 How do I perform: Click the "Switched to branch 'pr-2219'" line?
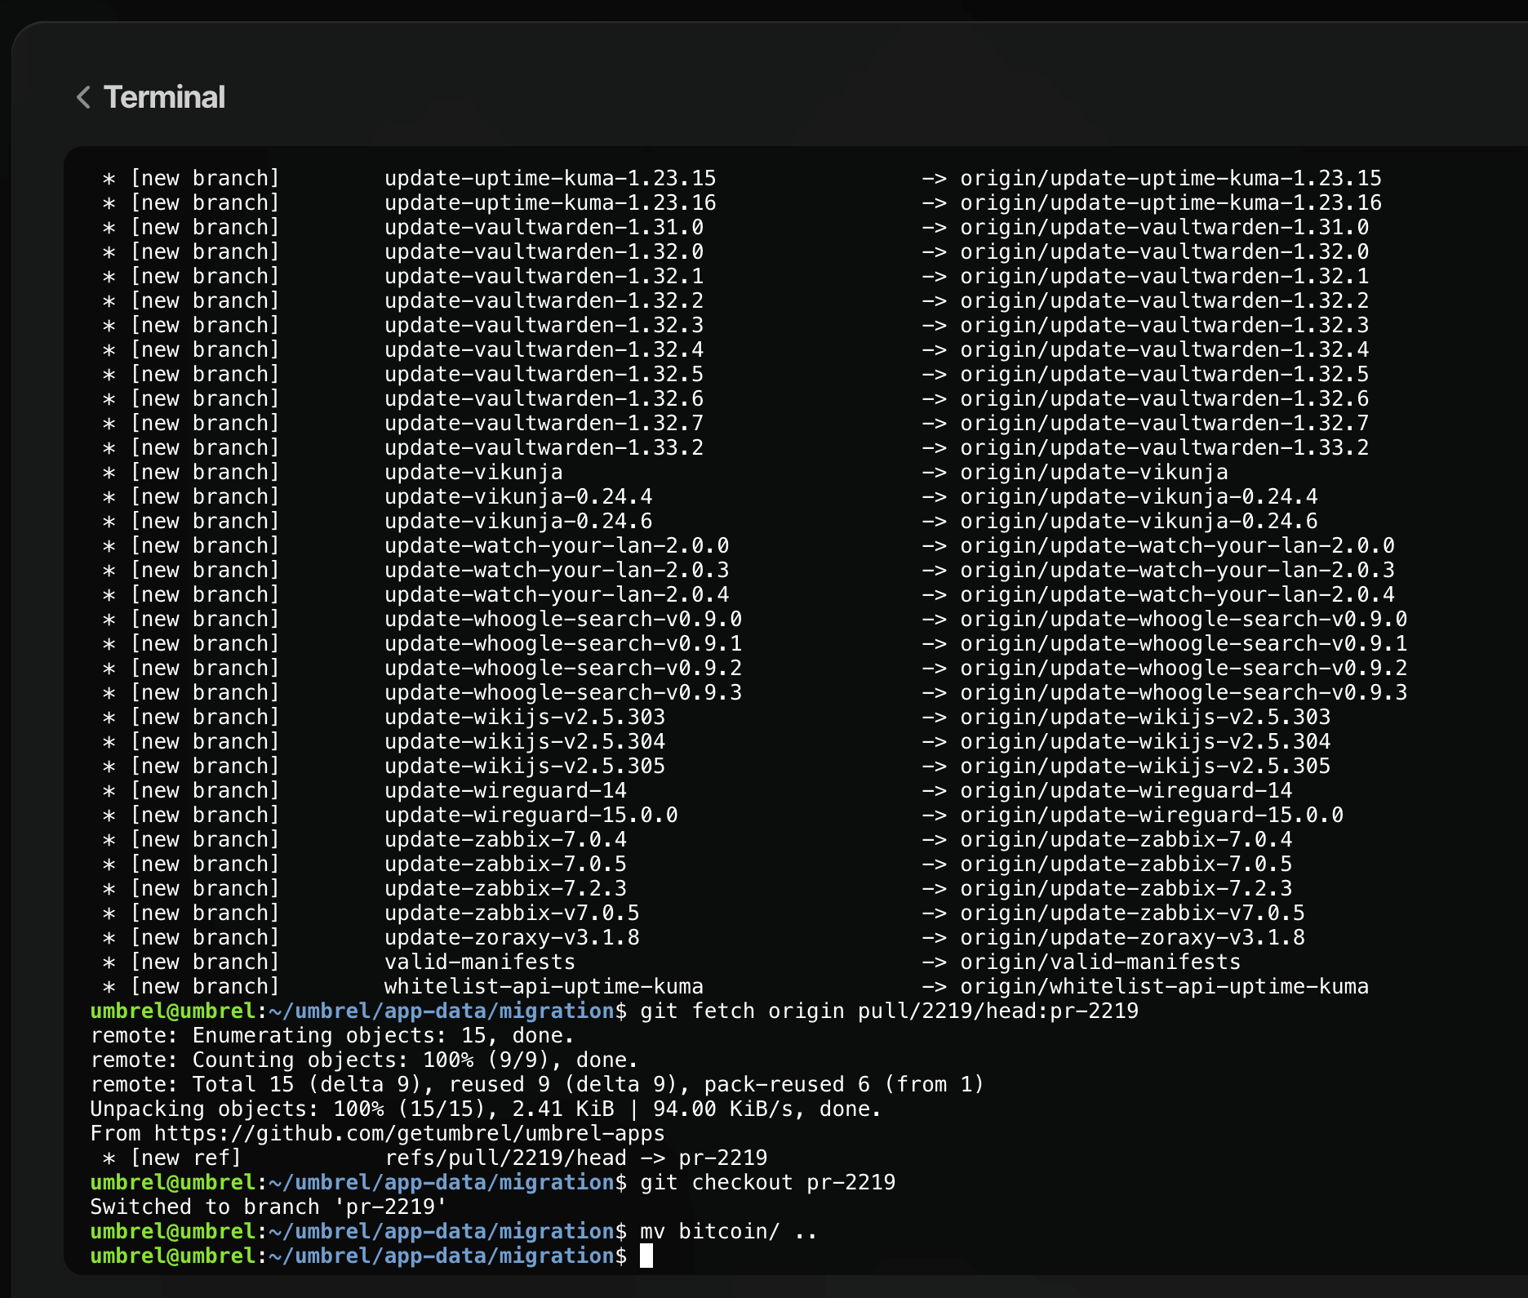[269, 1207]
